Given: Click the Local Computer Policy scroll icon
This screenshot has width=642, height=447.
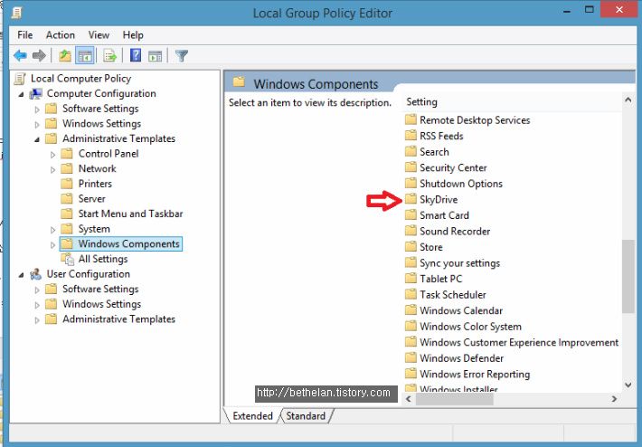Looking at the screenshot, I should [x=20, y=78].
